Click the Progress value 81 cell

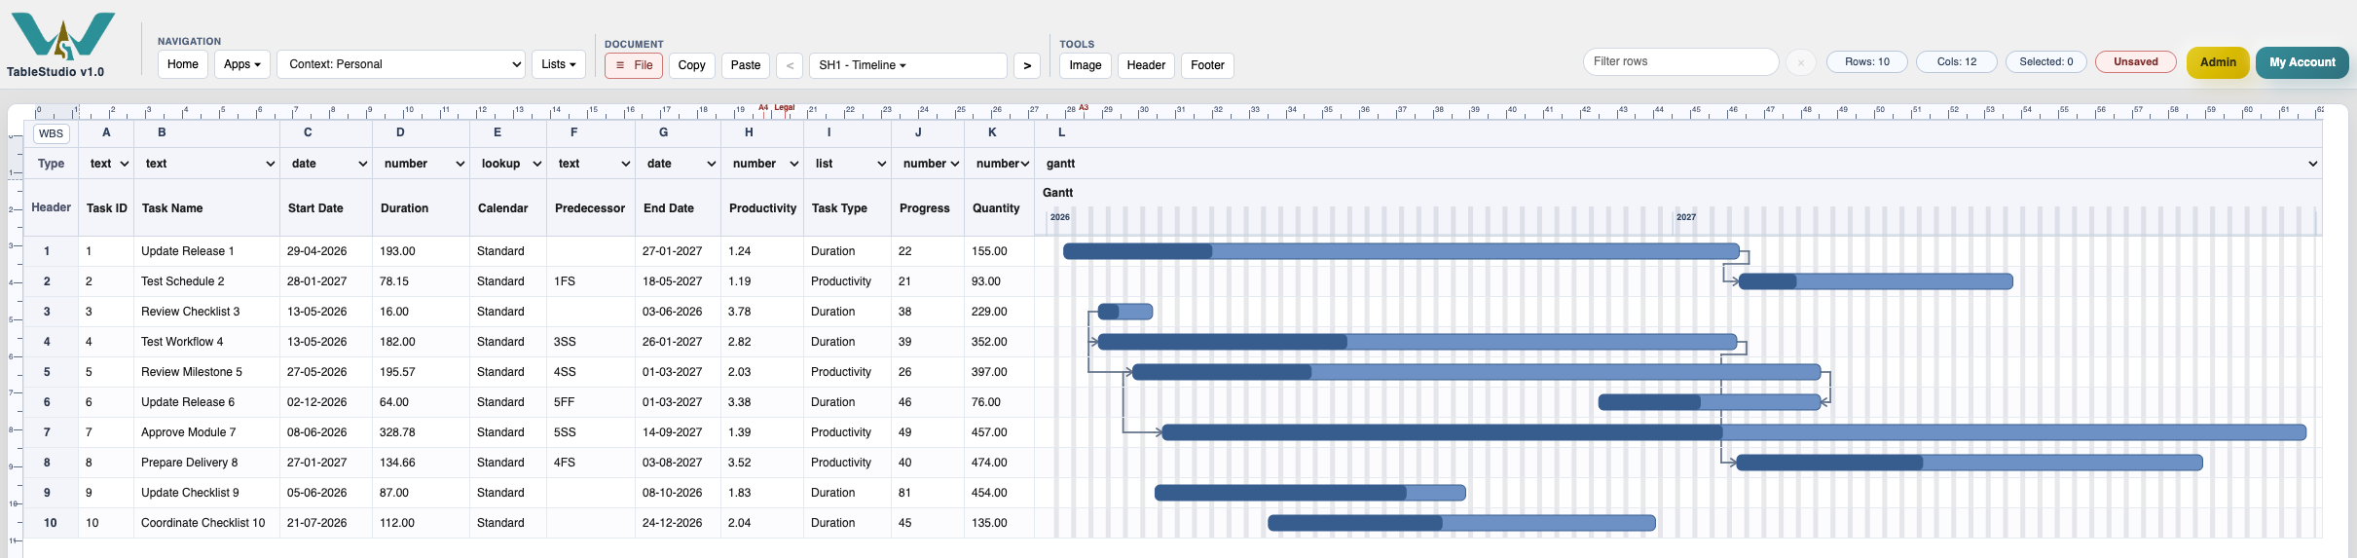click(x=928, y=493)
